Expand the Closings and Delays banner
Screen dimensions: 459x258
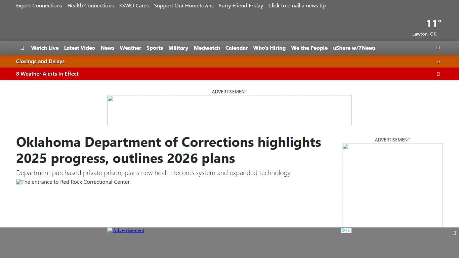coord(438,61)
